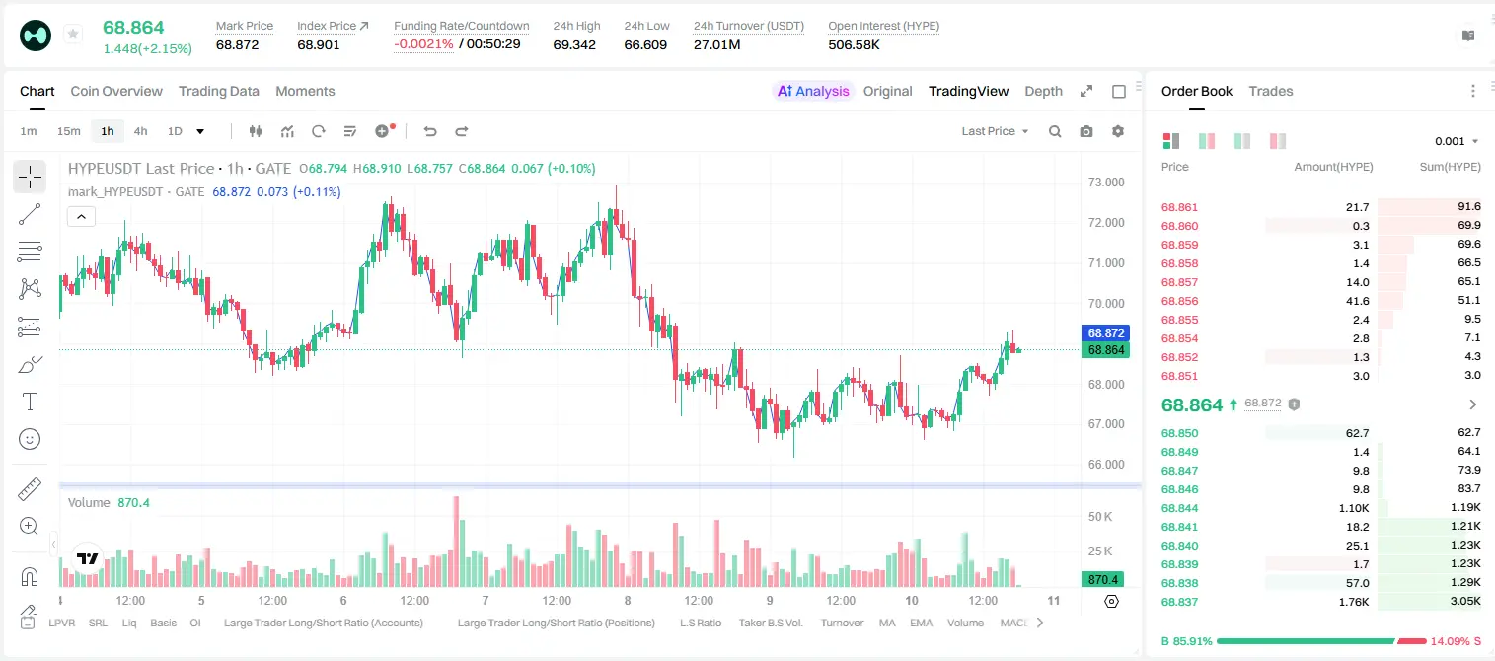Expand more time intervals next to 1D
The image size is (1495, 661).
pos(200,131)
